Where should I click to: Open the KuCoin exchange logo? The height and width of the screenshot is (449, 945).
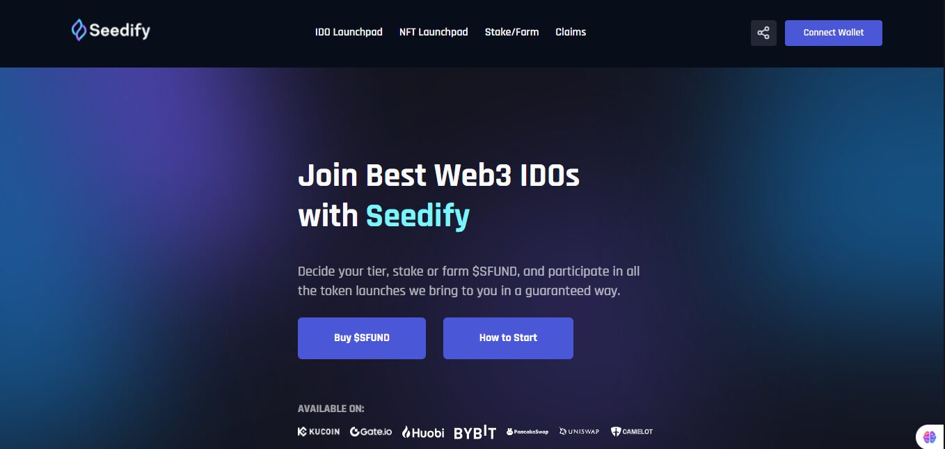click(x=319, y=432)
